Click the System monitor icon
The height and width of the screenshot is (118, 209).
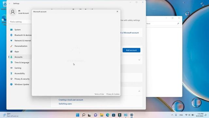(11, 29)
